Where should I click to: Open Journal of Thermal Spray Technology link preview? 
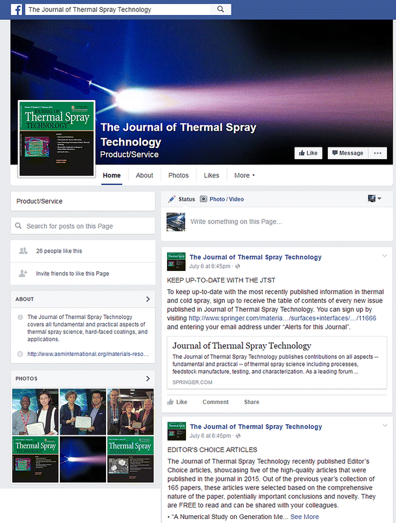click(277, 363)
